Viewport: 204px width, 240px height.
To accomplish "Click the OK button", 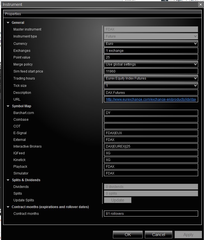I will (128, 234).
